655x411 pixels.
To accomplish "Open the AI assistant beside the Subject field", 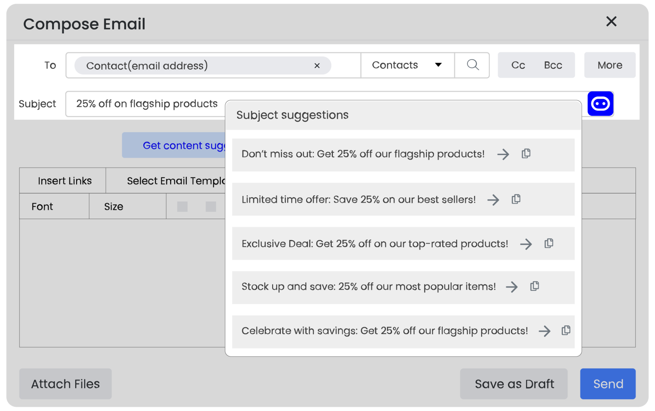I will pyautogui.click(x=600, y=103).
